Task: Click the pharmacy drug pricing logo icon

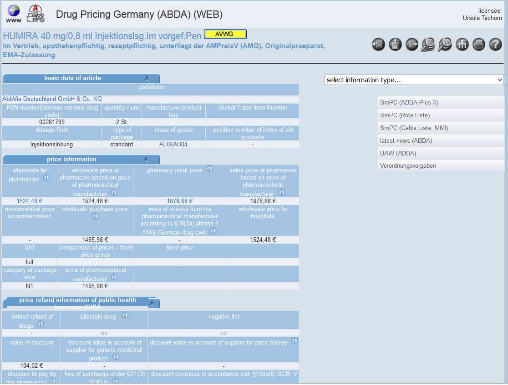Action: 36,14
